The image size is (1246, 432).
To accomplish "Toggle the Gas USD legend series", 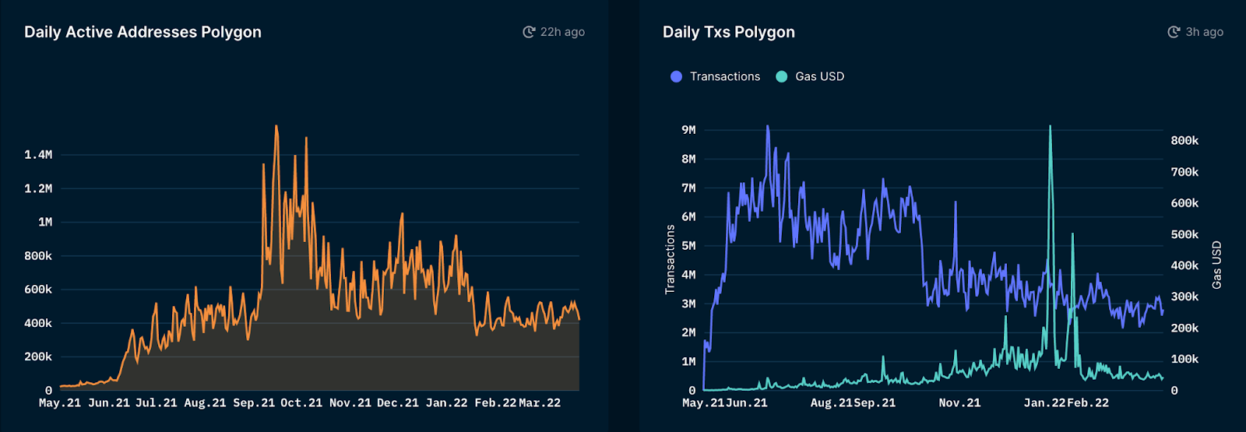I will pyautogui.click(x=810, y=76).
